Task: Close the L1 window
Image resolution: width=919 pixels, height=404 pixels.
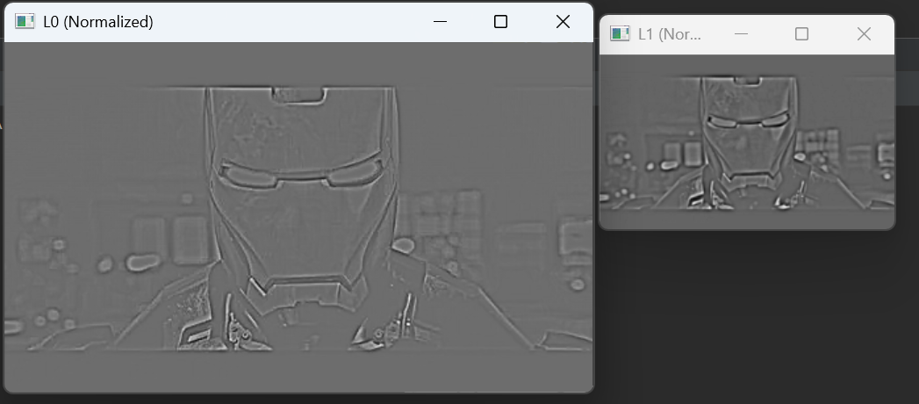Action: (864, 34)
